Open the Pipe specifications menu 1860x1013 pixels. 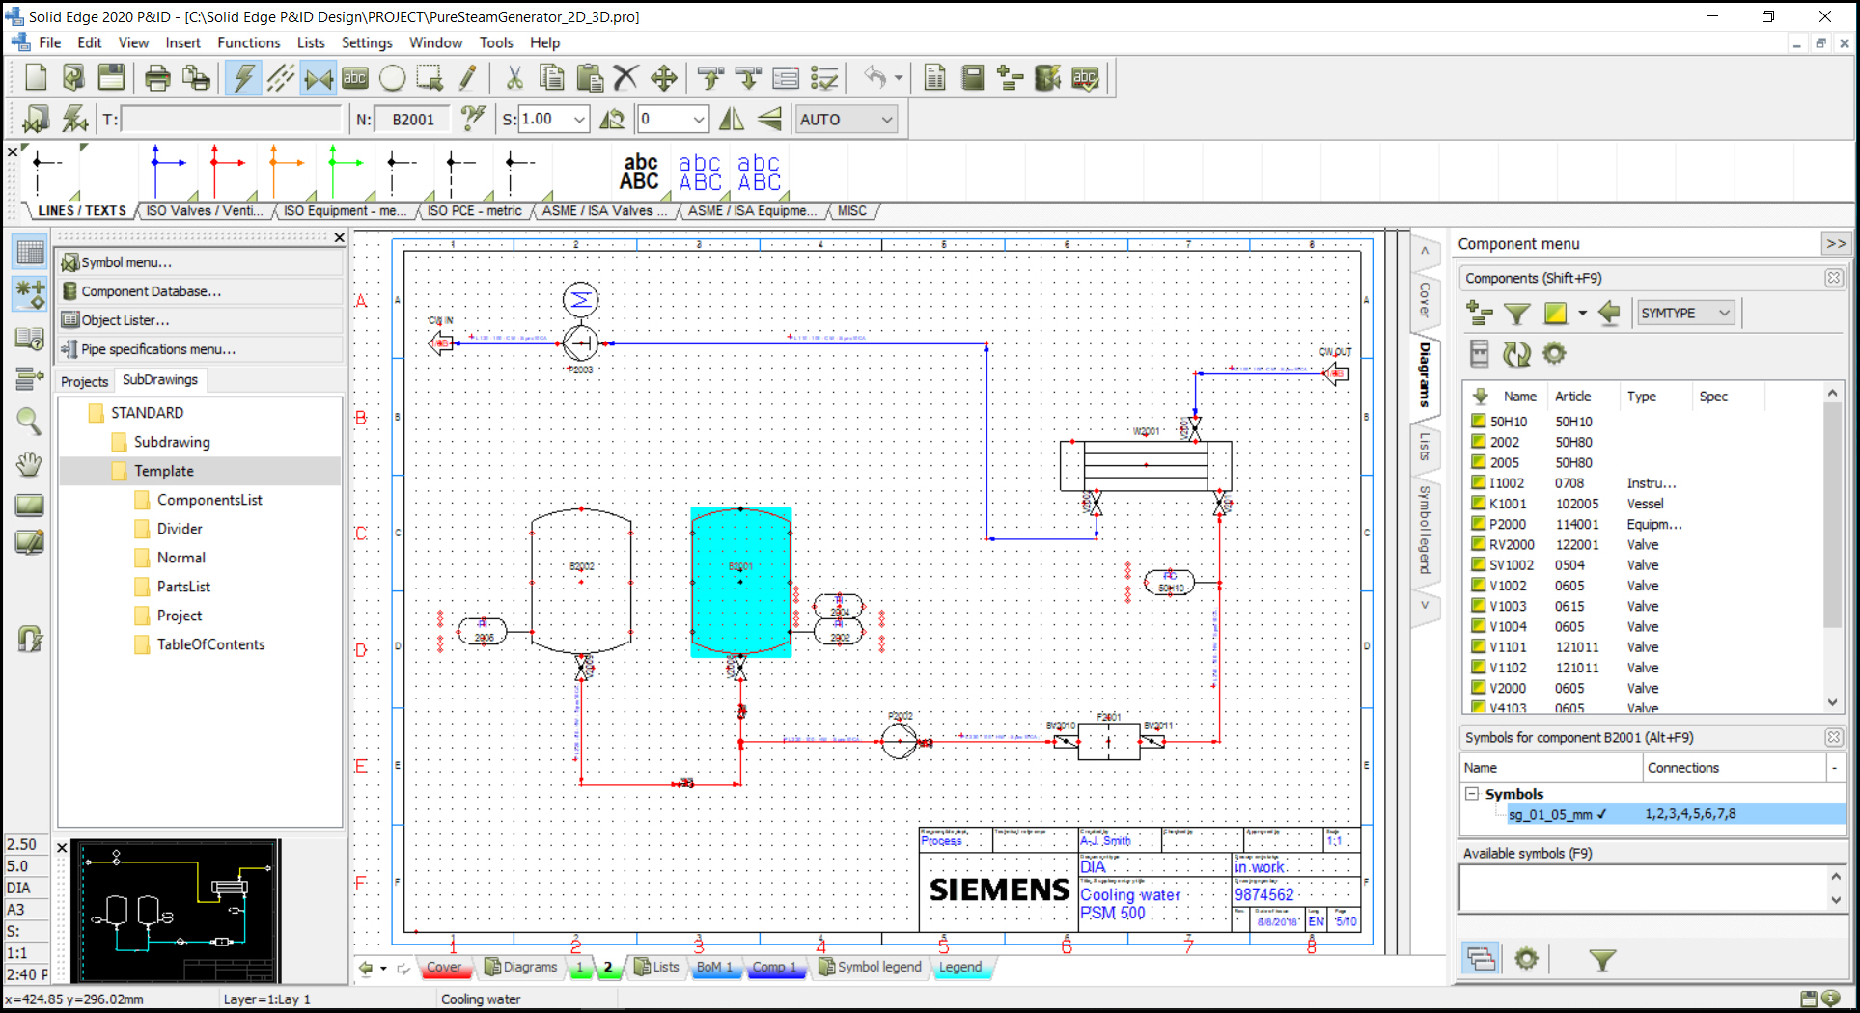click(157, 349)
